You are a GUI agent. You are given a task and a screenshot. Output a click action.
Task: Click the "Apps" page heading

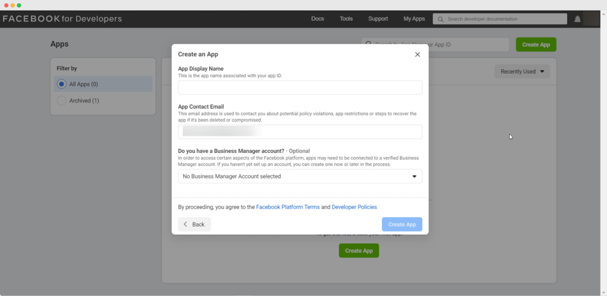(59, 44)
